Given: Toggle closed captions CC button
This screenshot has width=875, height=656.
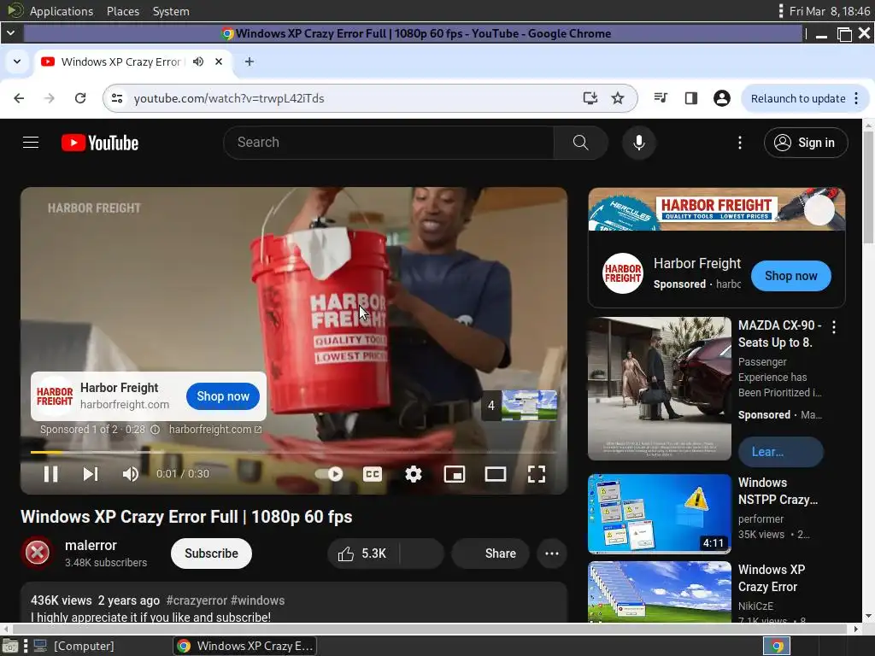Looking at the screenshot, I should [373, 474].
